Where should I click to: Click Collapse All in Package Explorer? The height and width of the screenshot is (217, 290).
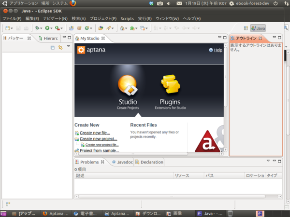tap(53, 48)
